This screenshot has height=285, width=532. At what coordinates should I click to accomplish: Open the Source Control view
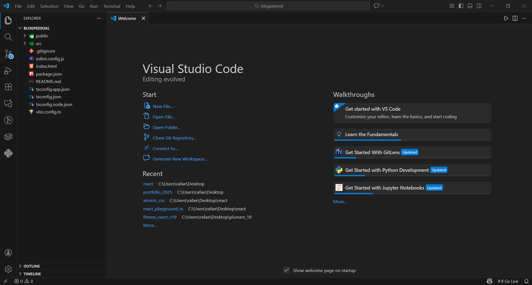tap(8, 54)
